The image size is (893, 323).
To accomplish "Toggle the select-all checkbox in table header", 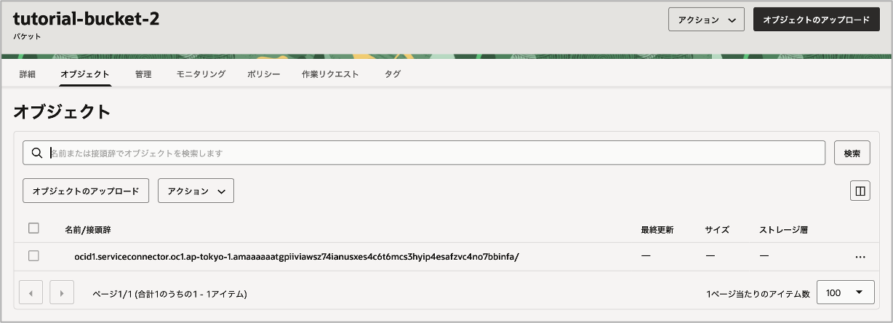I will click(33, 228).
